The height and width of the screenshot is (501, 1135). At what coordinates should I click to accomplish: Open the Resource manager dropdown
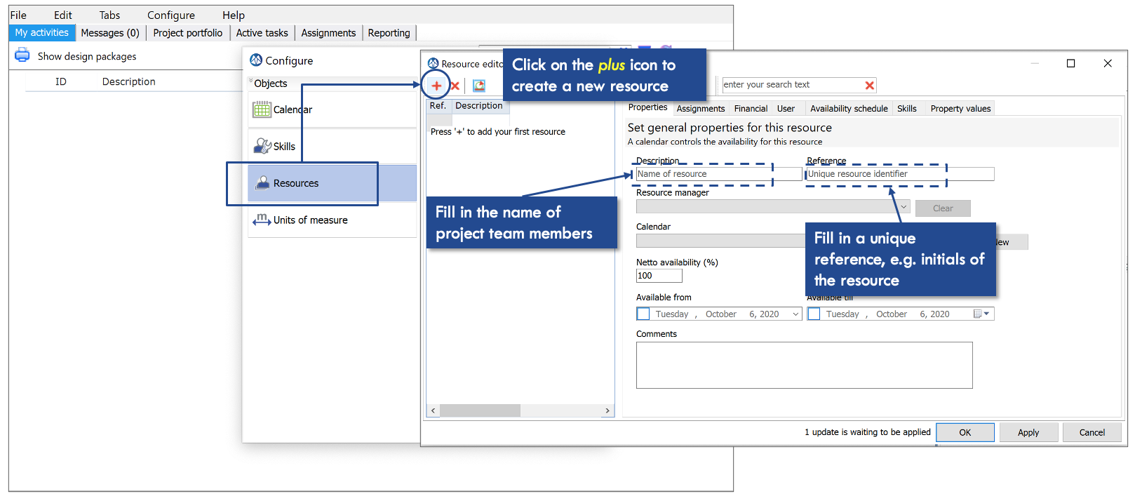(x=904, y=207)
